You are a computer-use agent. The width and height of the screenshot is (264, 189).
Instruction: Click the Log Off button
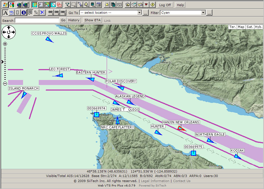(165, 5)
